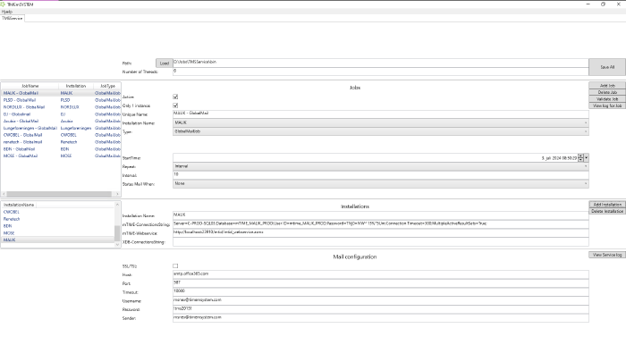The width and height of the screenshot is (626, 362).
Task: Toggle the Active checkbox
Action: click(x=175, y=97)
